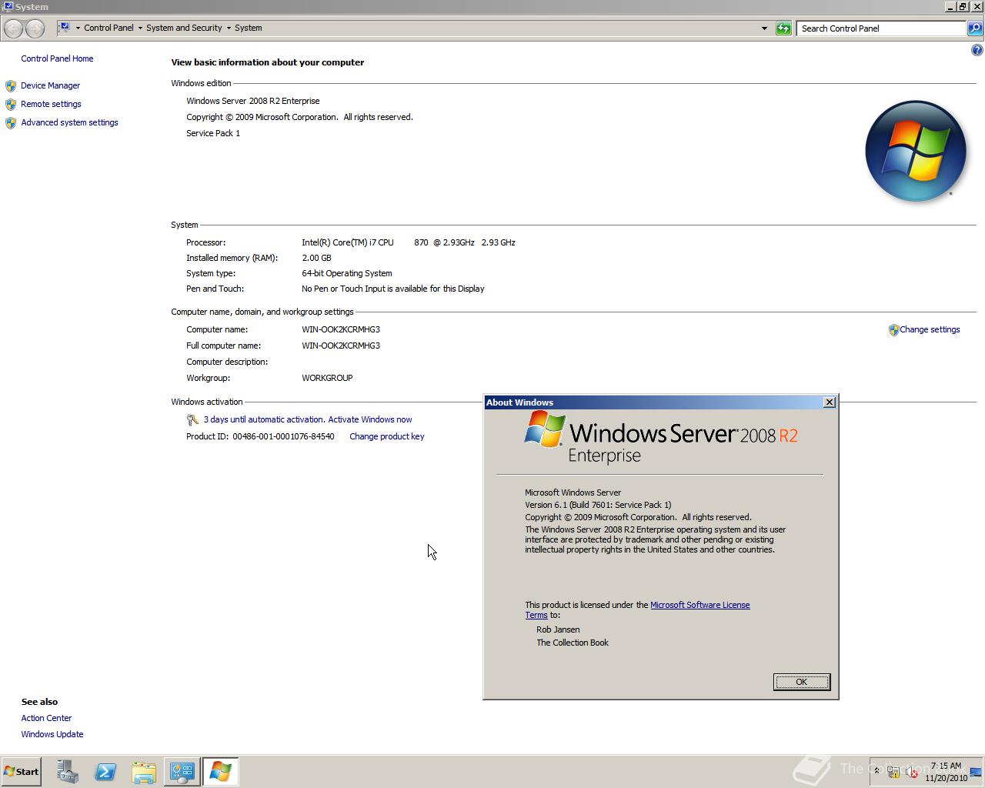The height and width of the screenshot is (788, 985).
Task: Show hidden tray icons arrow
Action: pos(876,771)
